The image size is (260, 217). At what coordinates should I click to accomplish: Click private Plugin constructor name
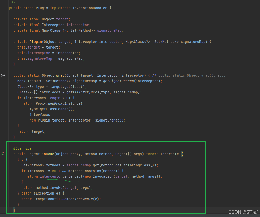36,42
